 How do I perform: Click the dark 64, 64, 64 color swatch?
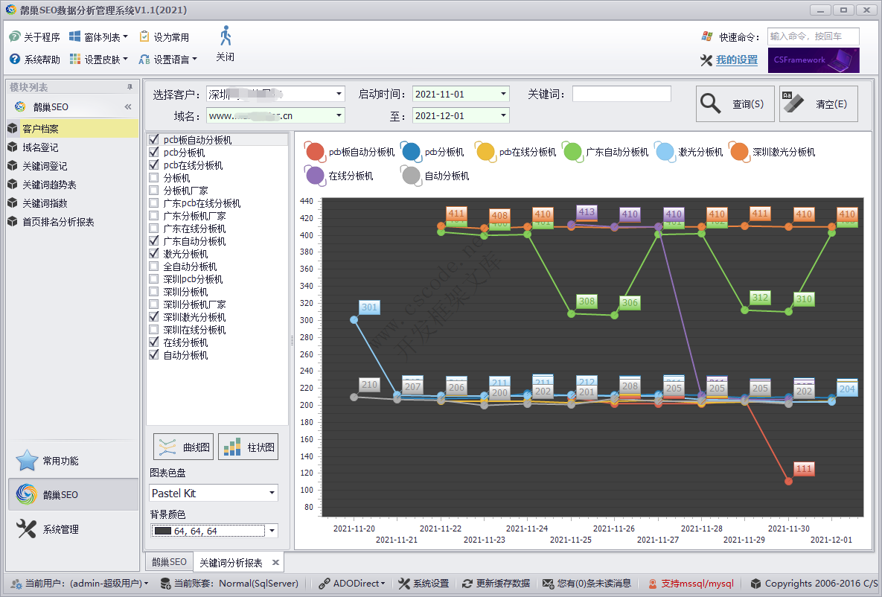pos(162,531)
